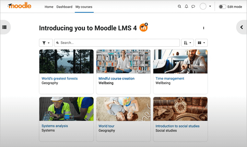Click Systems category text
Image resolution: width=247 pixels, height=147 pixels.
[x=48, y=130]
